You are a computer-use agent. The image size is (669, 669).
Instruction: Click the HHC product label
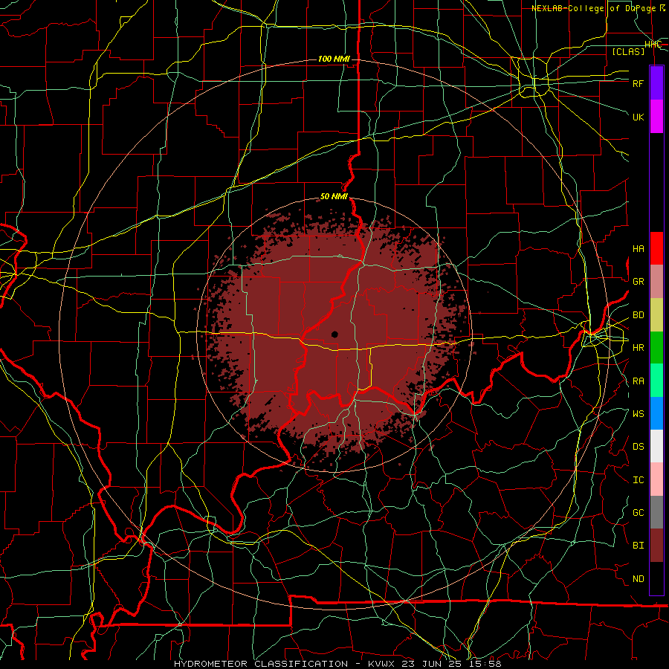click(x=653, y=45)
